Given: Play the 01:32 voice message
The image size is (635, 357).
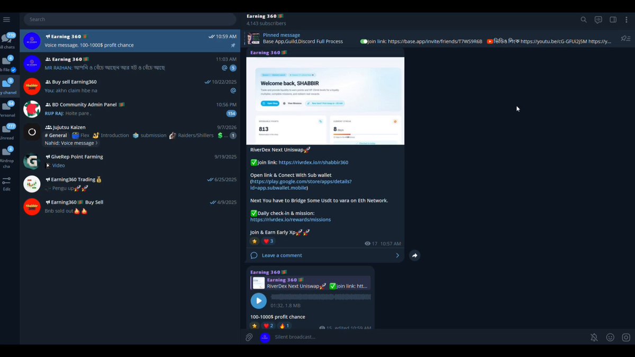Looking at the screenshot, I should pos(258,301).
